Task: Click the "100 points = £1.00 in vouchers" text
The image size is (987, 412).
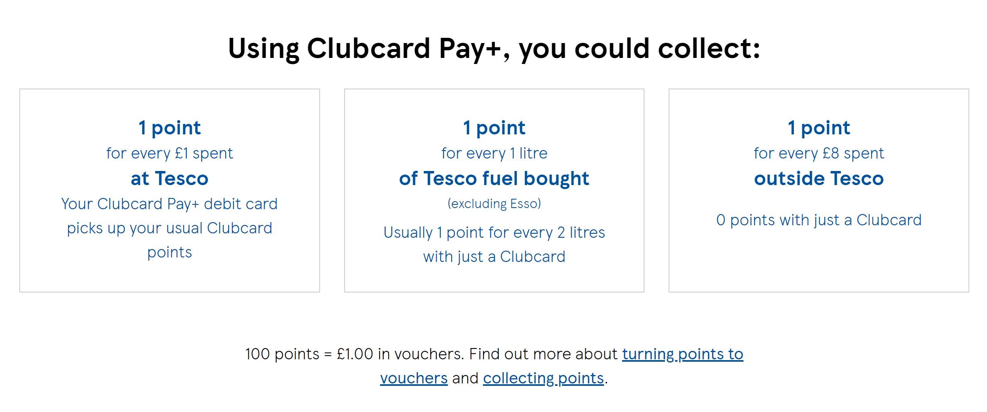Action: click(354, 354)
